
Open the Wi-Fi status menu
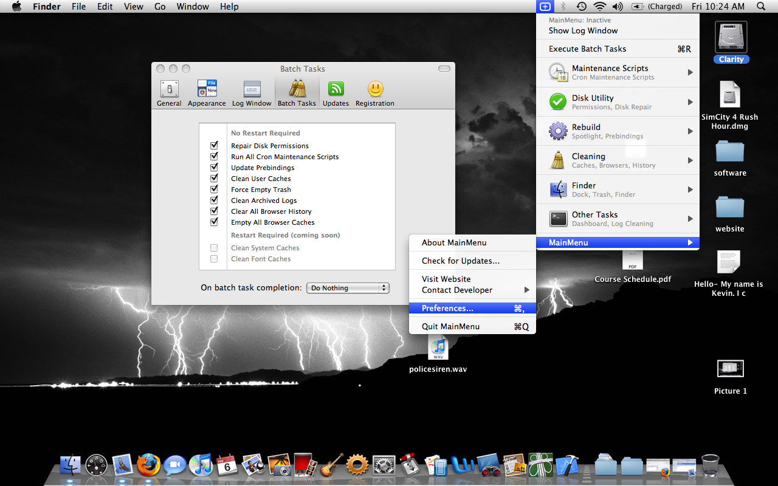(x=600, y=7)
